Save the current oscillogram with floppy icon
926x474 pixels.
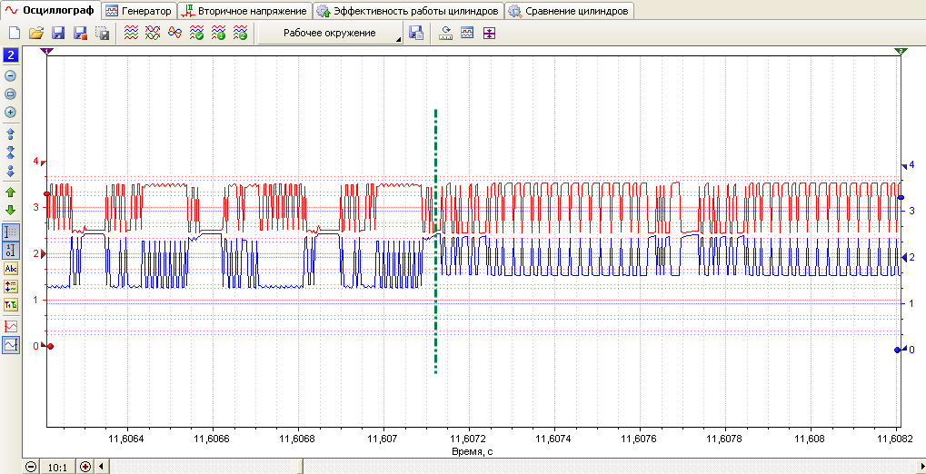point(58,33)
